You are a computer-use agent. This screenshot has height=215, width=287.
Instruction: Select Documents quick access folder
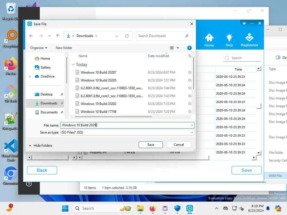46,112
